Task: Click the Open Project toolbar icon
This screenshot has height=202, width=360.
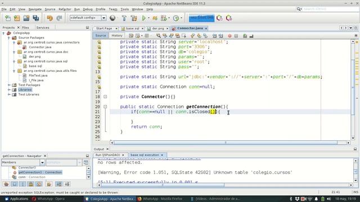Action: [26, 18]
